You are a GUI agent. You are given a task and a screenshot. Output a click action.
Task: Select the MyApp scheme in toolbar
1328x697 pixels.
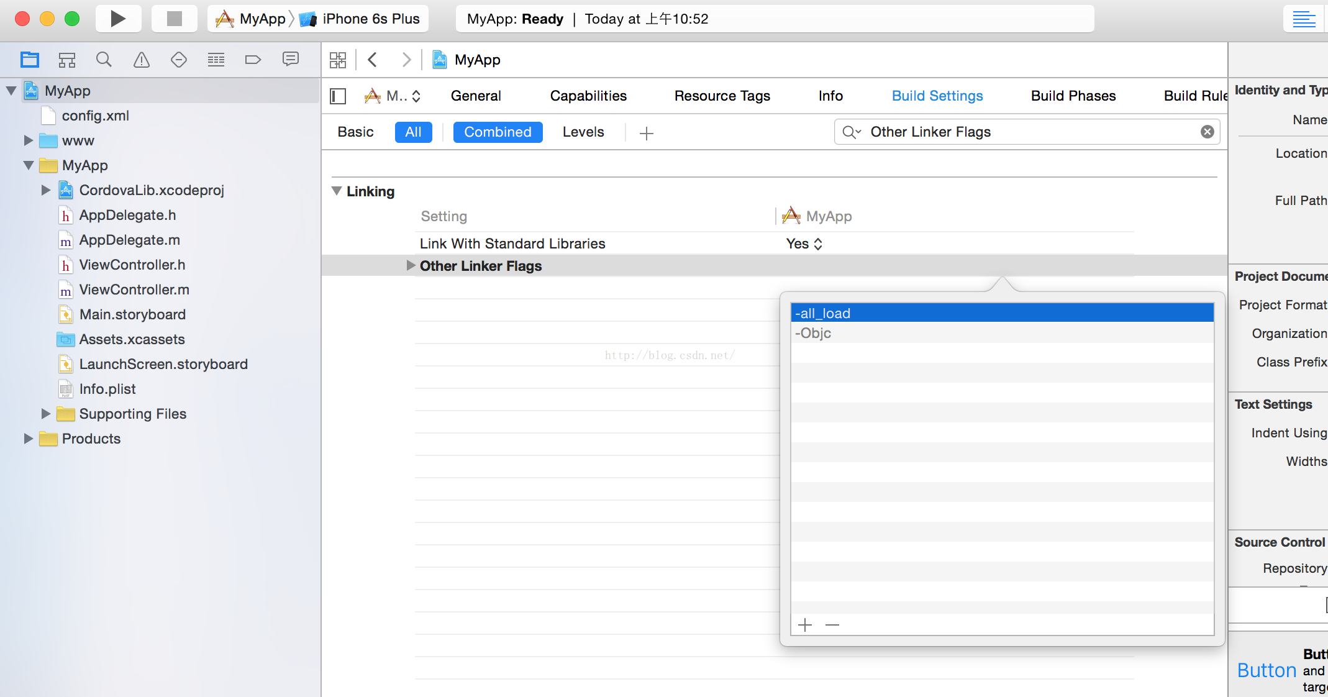[251, 19]
